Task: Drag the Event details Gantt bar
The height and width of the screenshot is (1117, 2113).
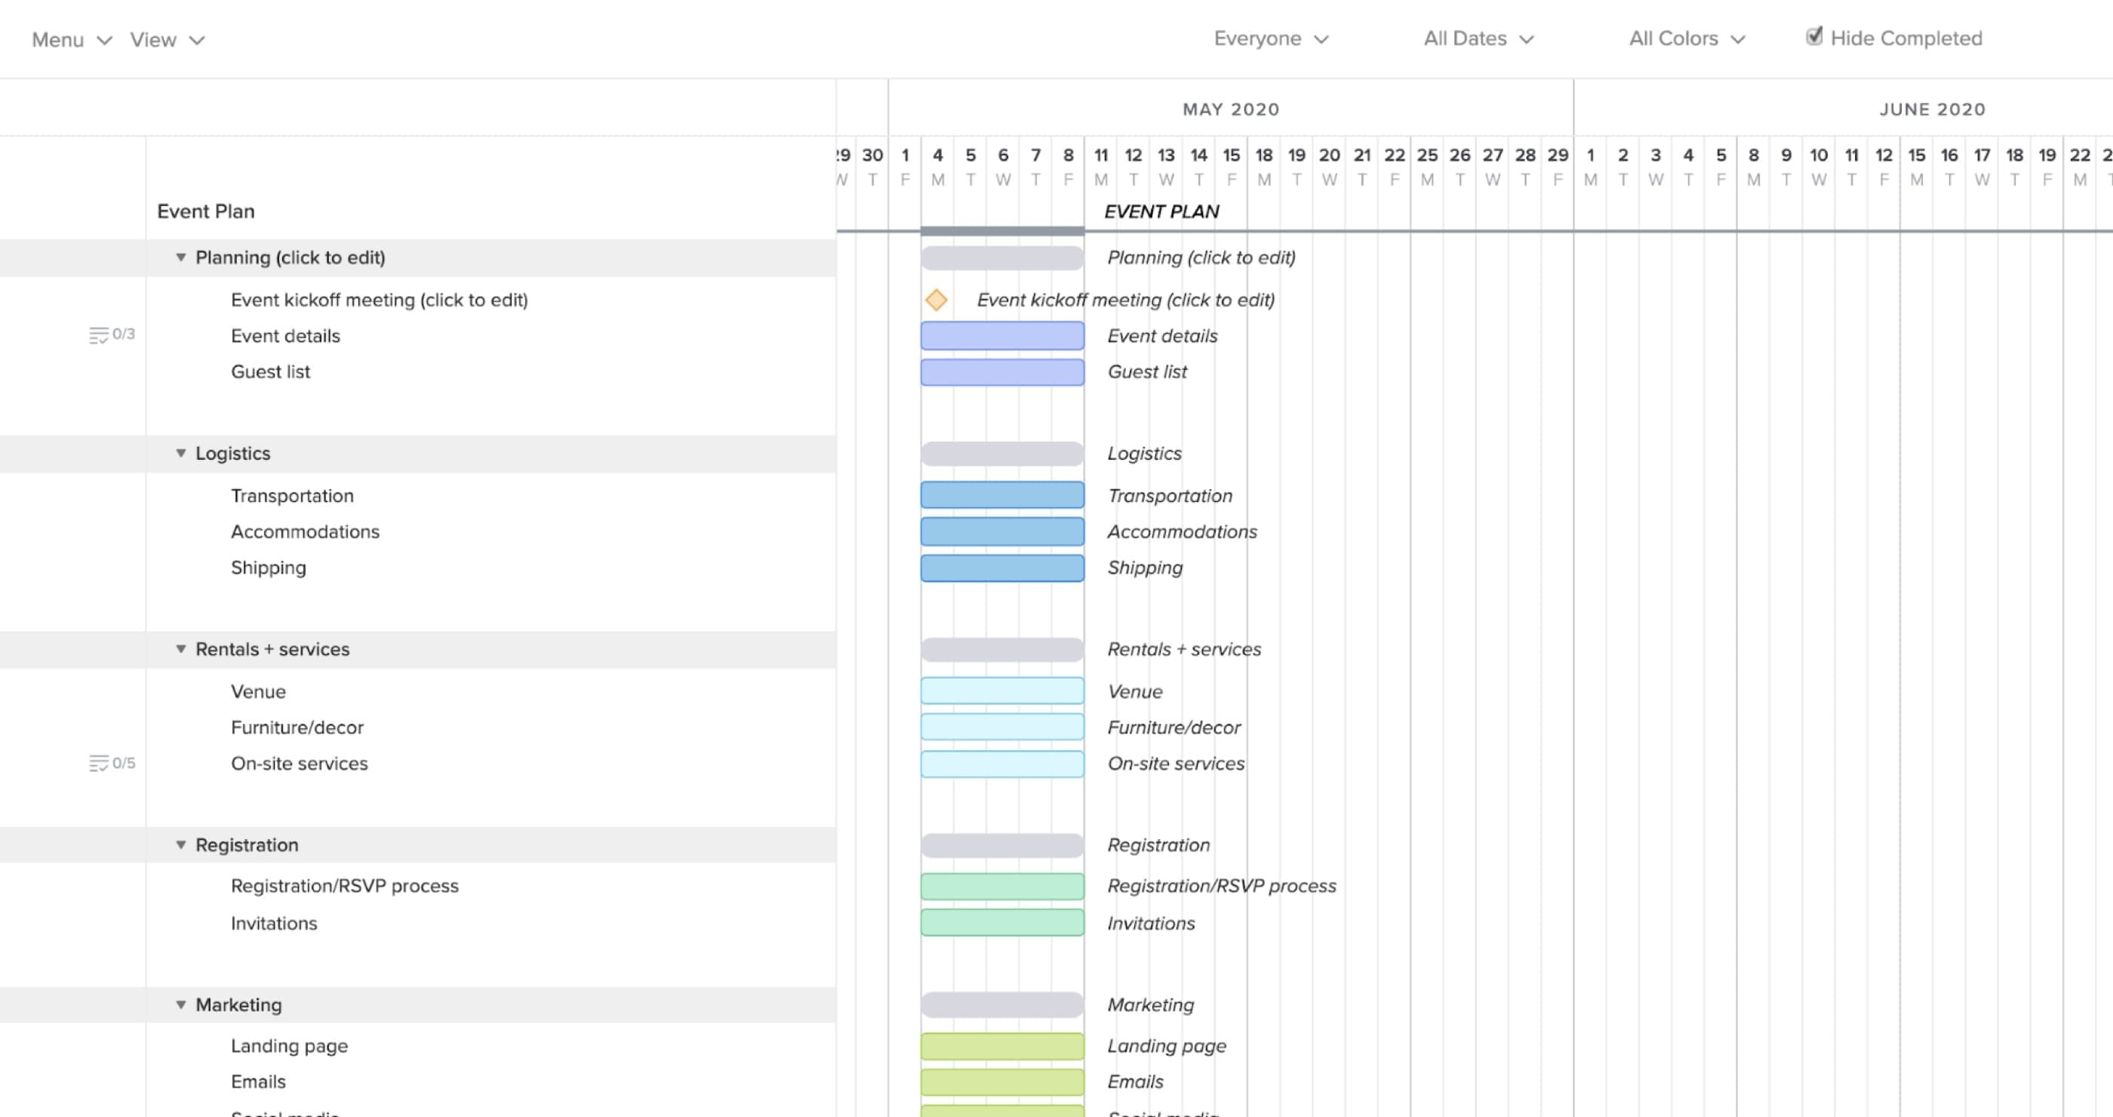Action: pos(1002,334)
